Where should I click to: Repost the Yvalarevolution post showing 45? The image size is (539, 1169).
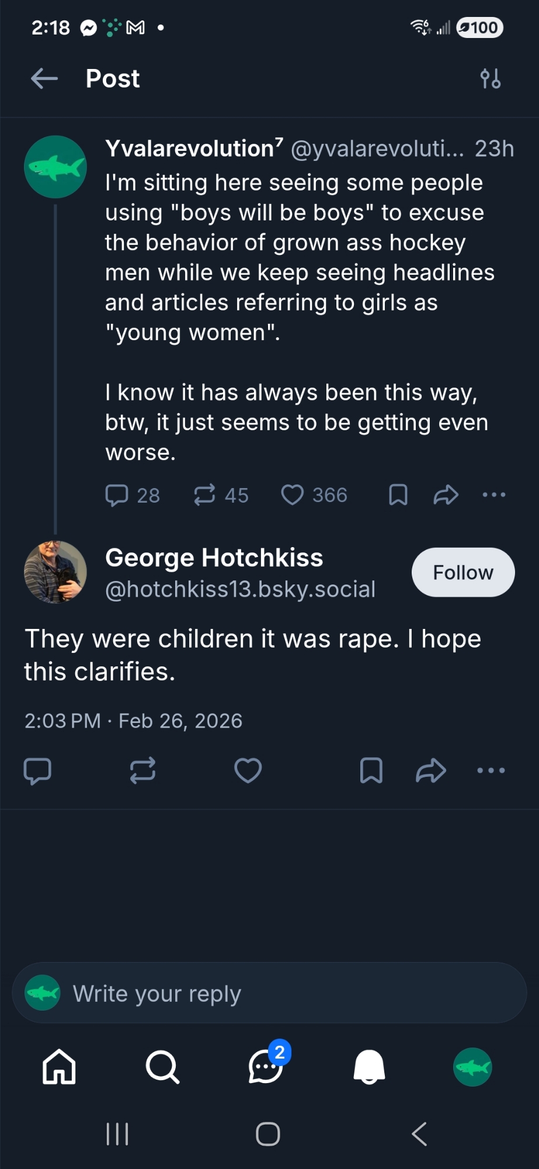(205, 495)
